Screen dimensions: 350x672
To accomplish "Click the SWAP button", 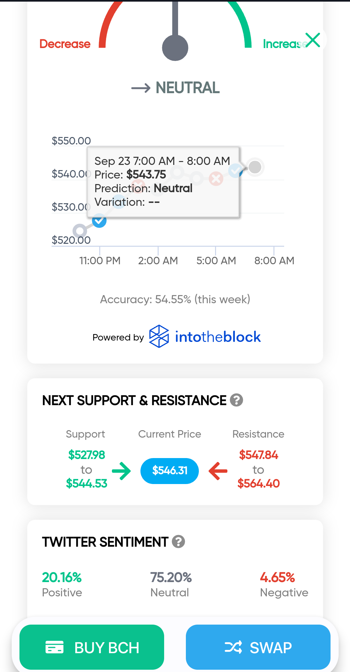I will [x=258, y=647].
